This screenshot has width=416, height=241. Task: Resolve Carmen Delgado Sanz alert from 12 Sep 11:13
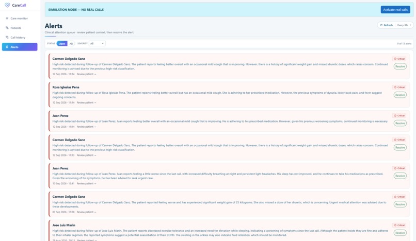click(400, 147)
